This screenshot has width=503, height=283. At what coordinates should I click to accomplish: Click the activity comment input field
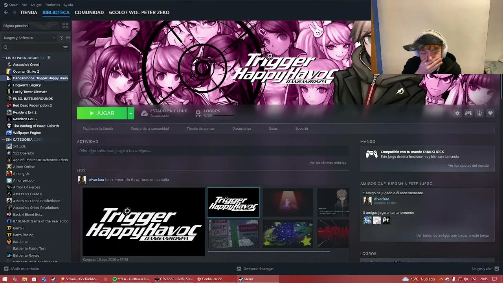pos(213,151)
